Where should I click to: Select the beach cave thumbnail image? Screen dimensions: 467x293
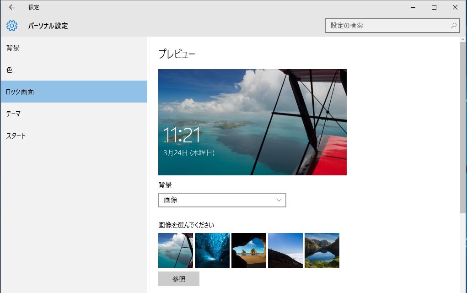pyautogui.click(x=249, y=250)
